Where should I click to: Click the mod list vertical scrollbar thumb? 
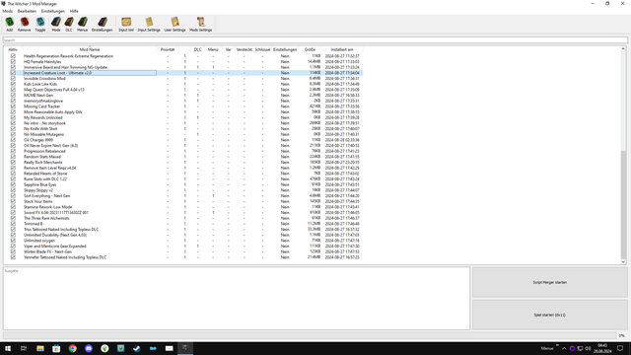click(x=623, y=204)
